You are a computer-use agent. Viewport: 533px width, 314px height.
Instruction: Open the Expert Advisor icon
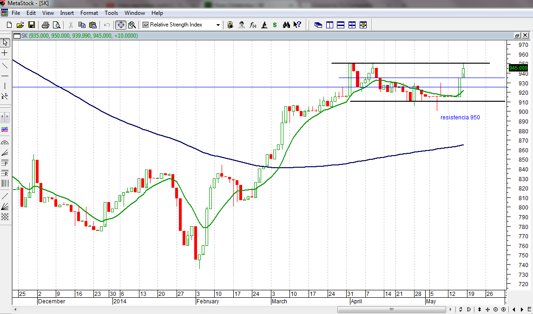tap(230, 25)
